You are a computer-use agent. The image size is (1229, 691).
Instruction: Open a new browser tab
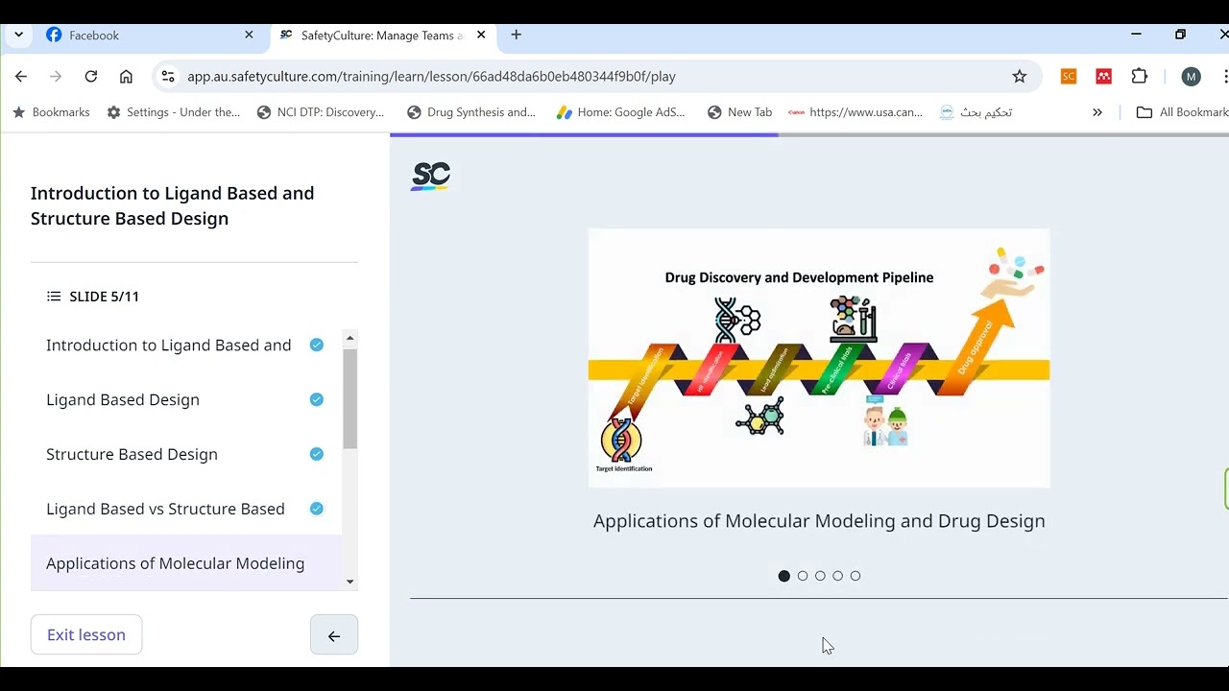[x=517, y=35]
